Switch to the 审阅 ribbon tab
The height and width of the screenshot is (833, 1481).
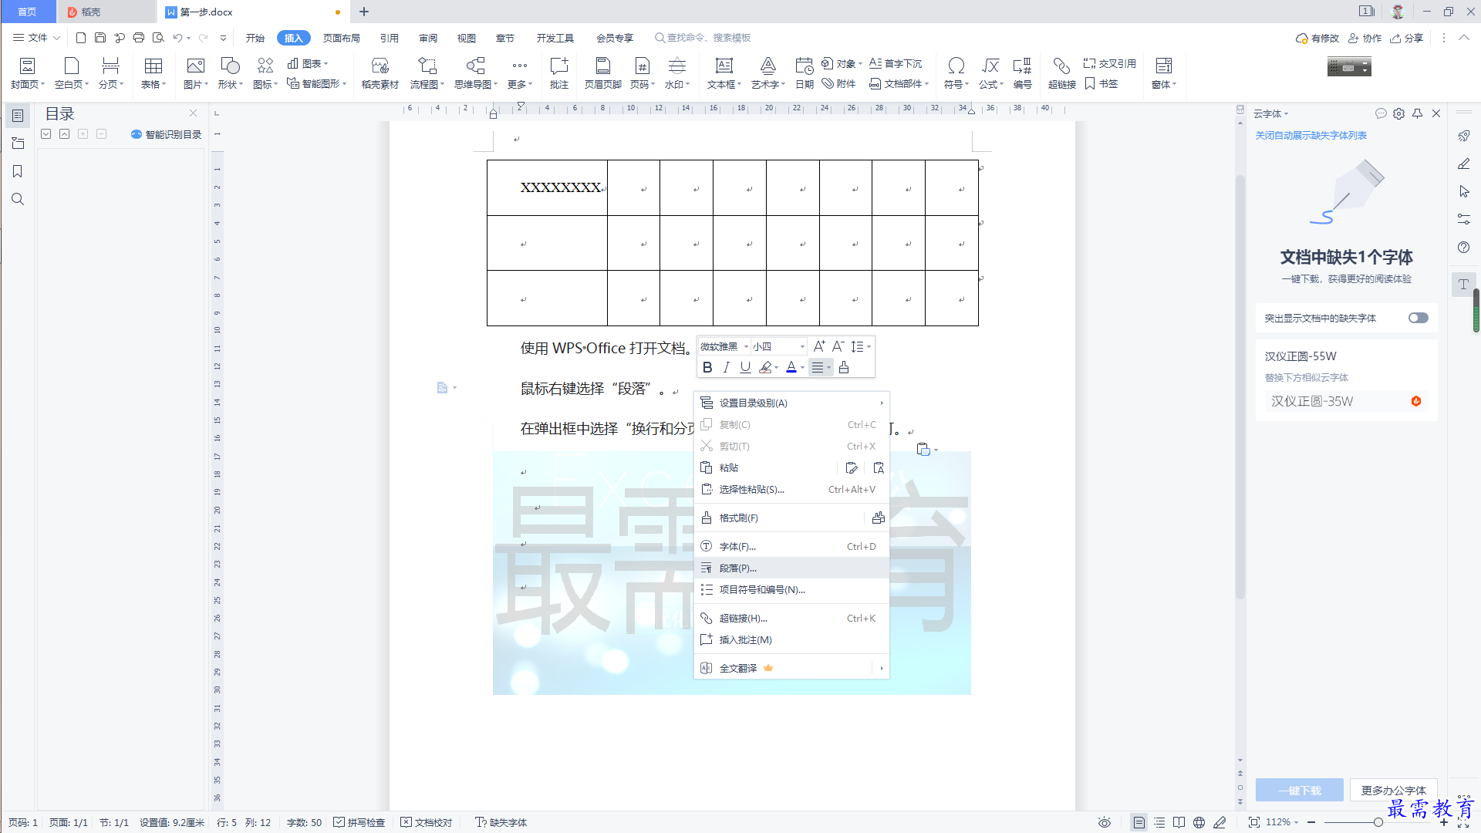point(428,38)
